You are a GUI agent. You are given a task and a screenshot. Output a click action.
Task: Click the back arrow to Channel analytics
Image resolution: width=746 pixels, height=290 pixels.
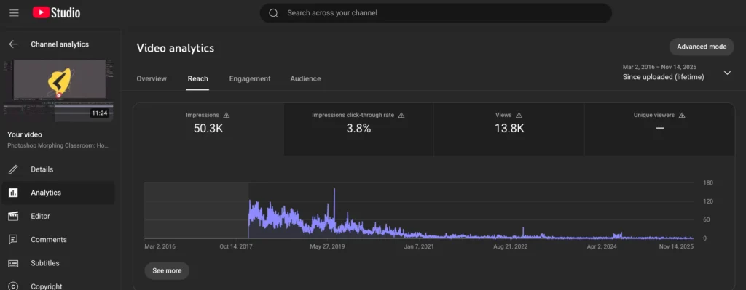[x=13, y=44]
